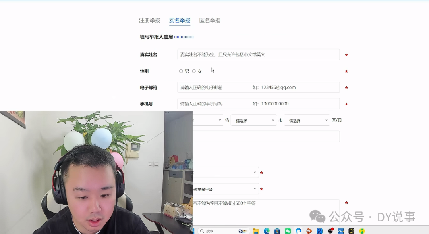Select the 男 gender radio button
The image size is (429, 234).
click(181, 71)
